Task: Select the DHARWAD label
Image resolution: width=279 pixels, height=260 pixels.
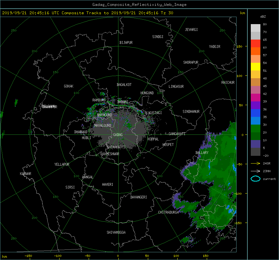Action: pyautogui.click(x=81, y=132)
